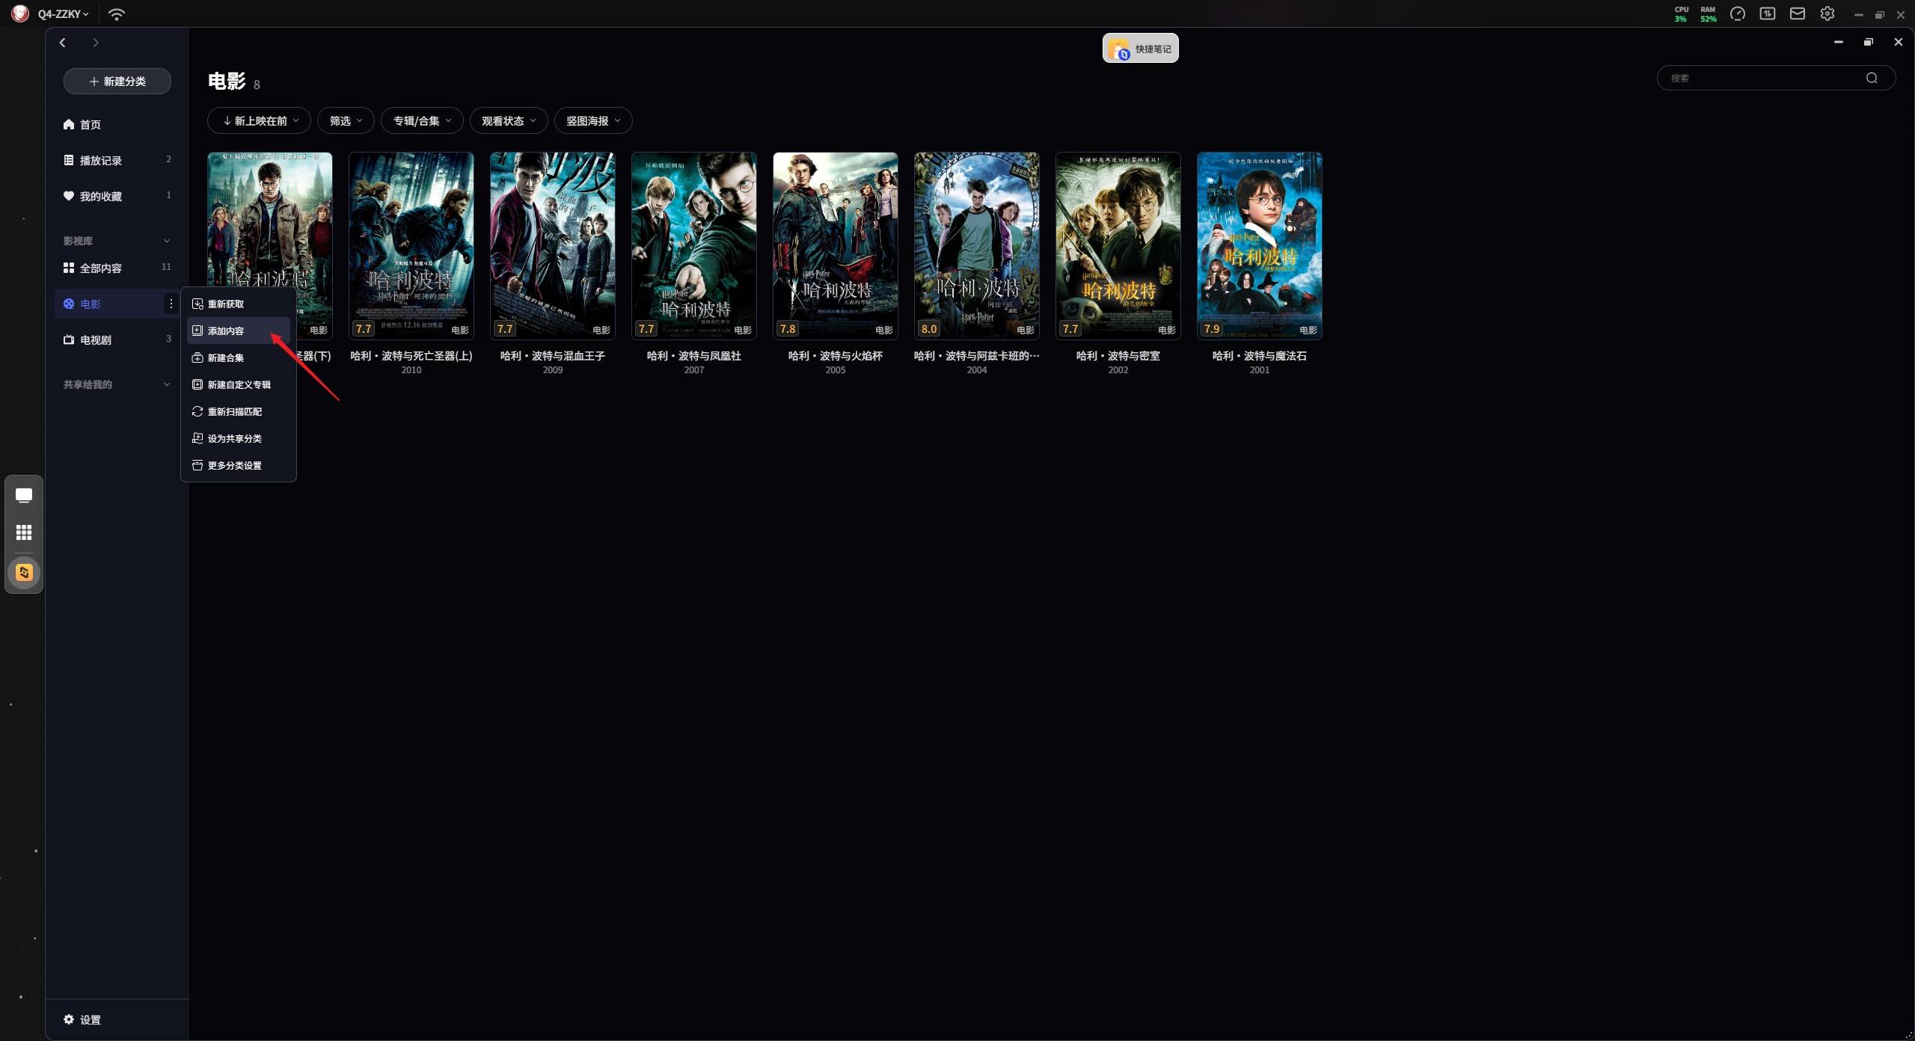Open 设置 at the sidebar bottom
This screenshot has height=1041, width=1915.
coord(82,1020)
